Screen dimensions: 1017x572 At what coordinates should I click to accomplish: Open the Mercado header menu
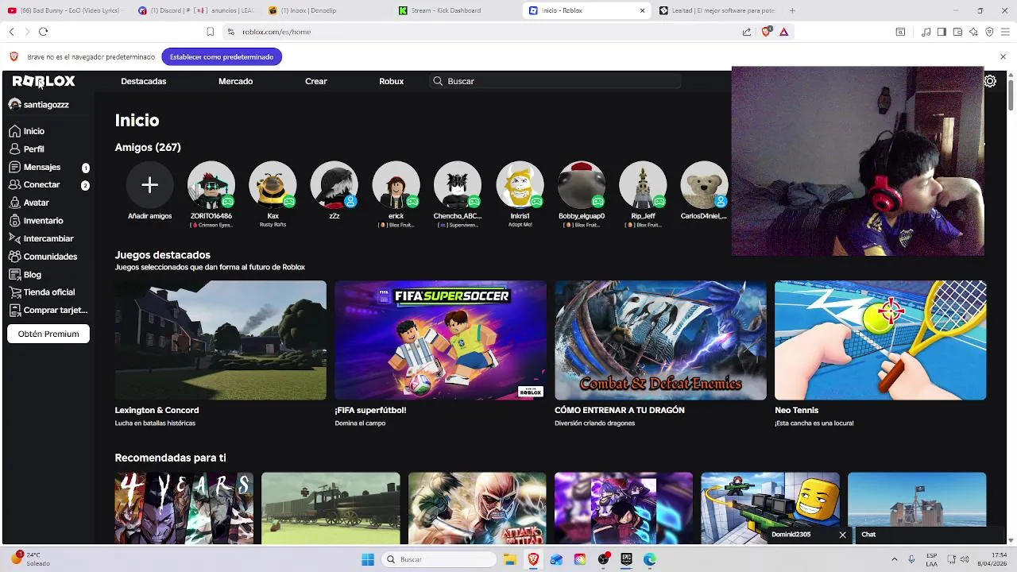[x=235, y=81]
